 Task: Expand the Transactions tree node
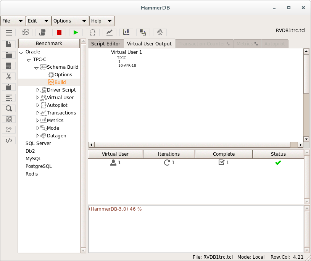pyautogui.click(x=38, y=113)
